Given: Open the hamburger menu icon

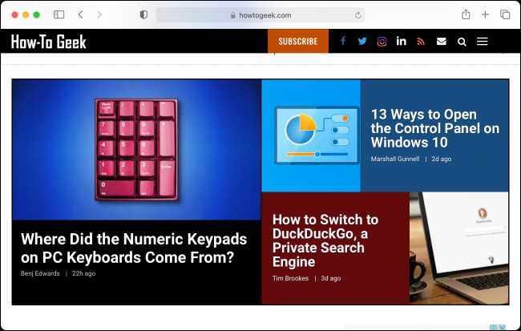Looking at the screenshot, I should (482, 41).
